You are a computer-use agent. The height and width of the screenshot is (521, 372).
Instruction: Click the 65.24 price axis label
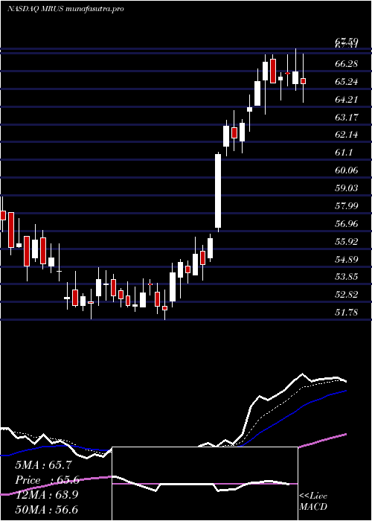click(x=347, y=81)
